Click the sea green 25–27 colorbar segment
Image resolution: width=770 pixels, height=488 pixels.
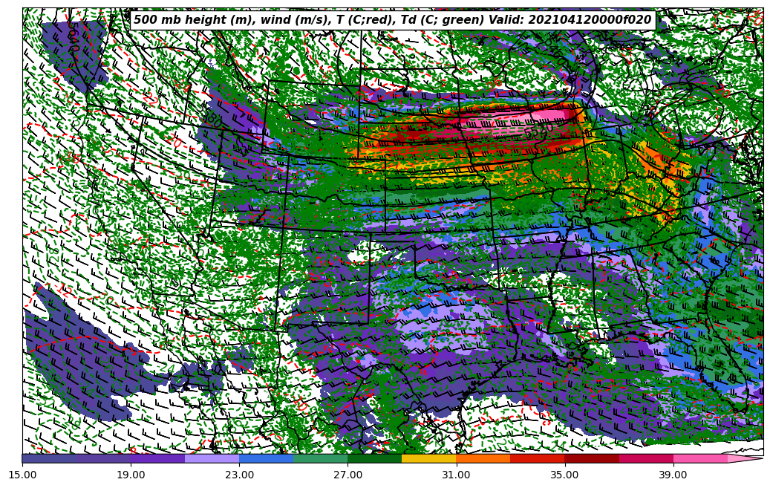(x=321, y=458)
